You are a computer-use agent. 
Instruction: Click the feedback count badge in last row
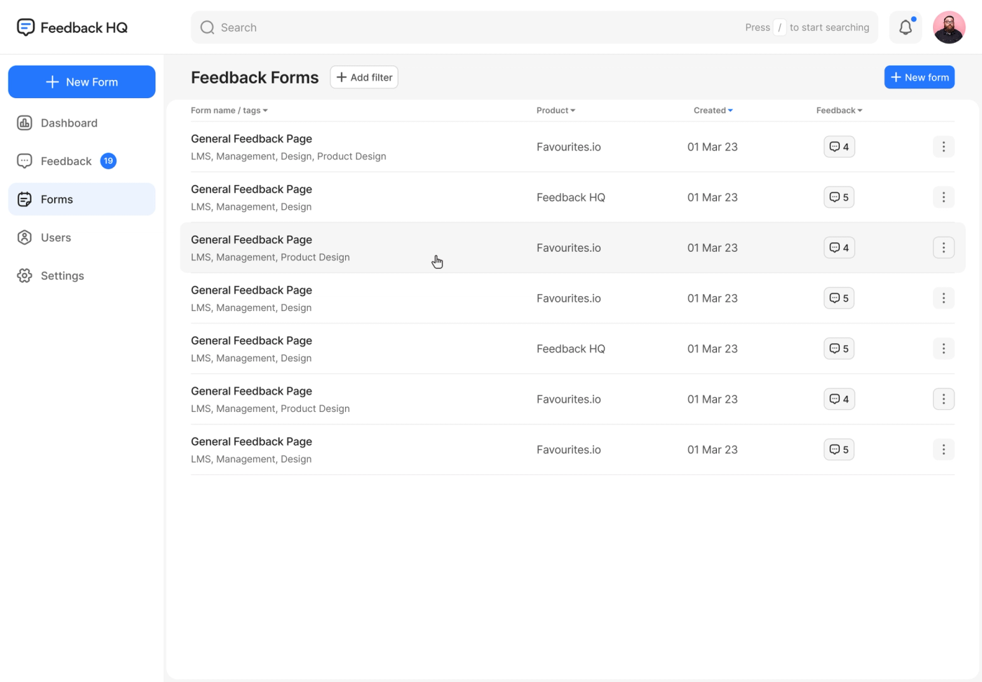839,450
